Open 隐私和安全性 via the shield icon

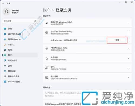(5, 76)
